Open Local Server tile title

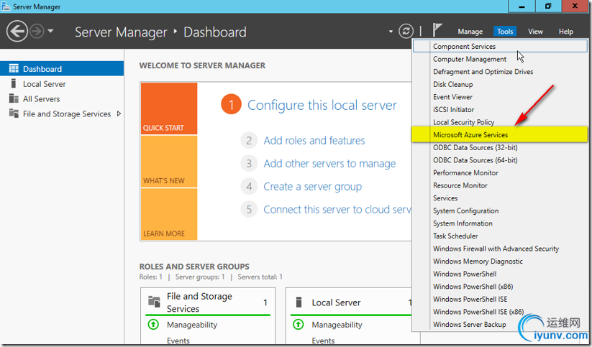[x=336, y=302]
